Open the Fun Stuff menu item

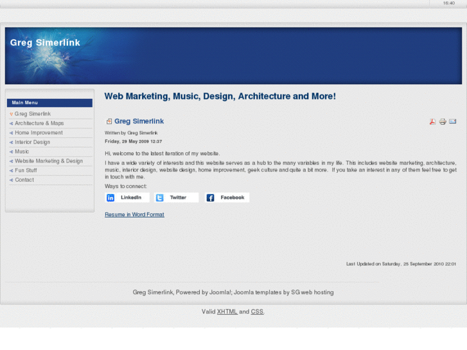pos(26,170)
